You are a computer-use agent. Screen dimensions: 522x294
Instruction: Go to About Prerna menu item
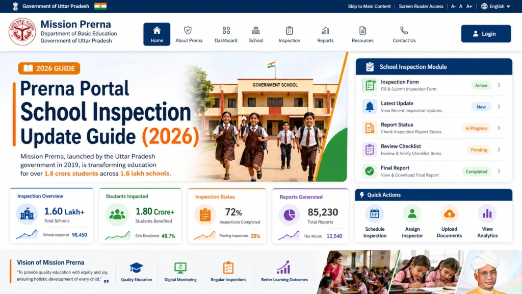click(189, 35)
